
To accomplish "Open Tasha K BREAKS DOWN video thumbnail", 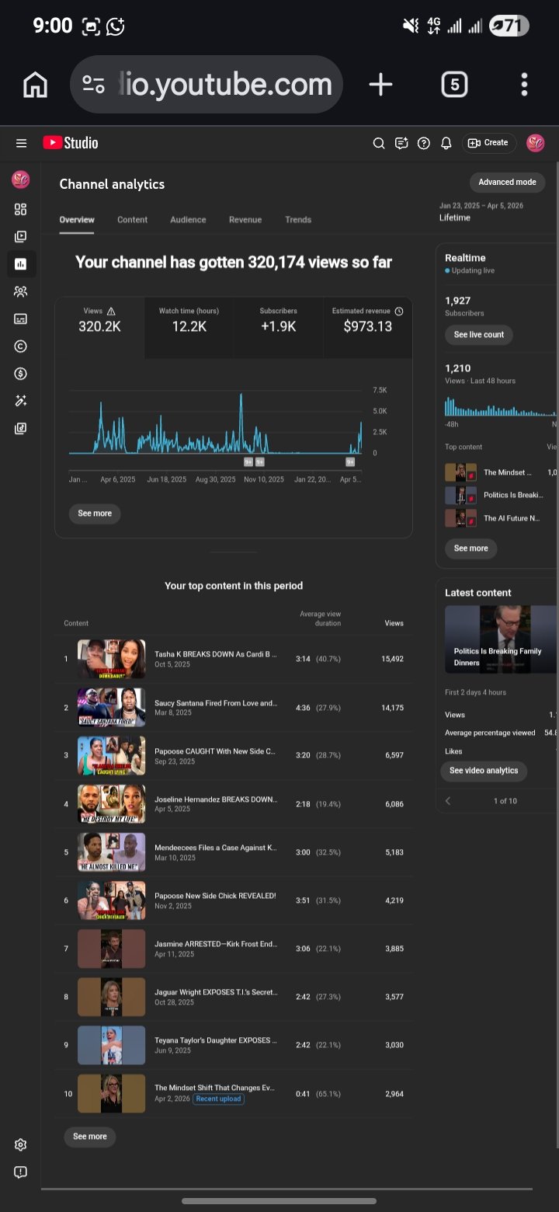I will 111,659.
